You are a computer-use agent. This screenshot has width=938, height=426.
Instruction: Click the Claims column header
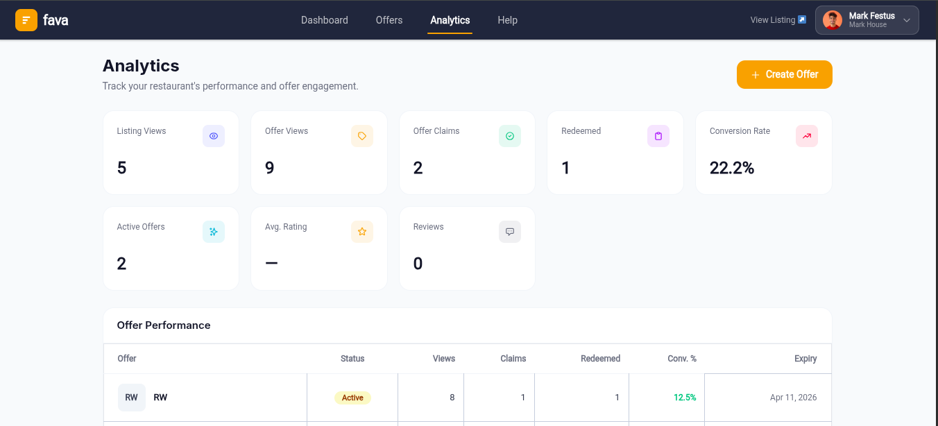513,359
